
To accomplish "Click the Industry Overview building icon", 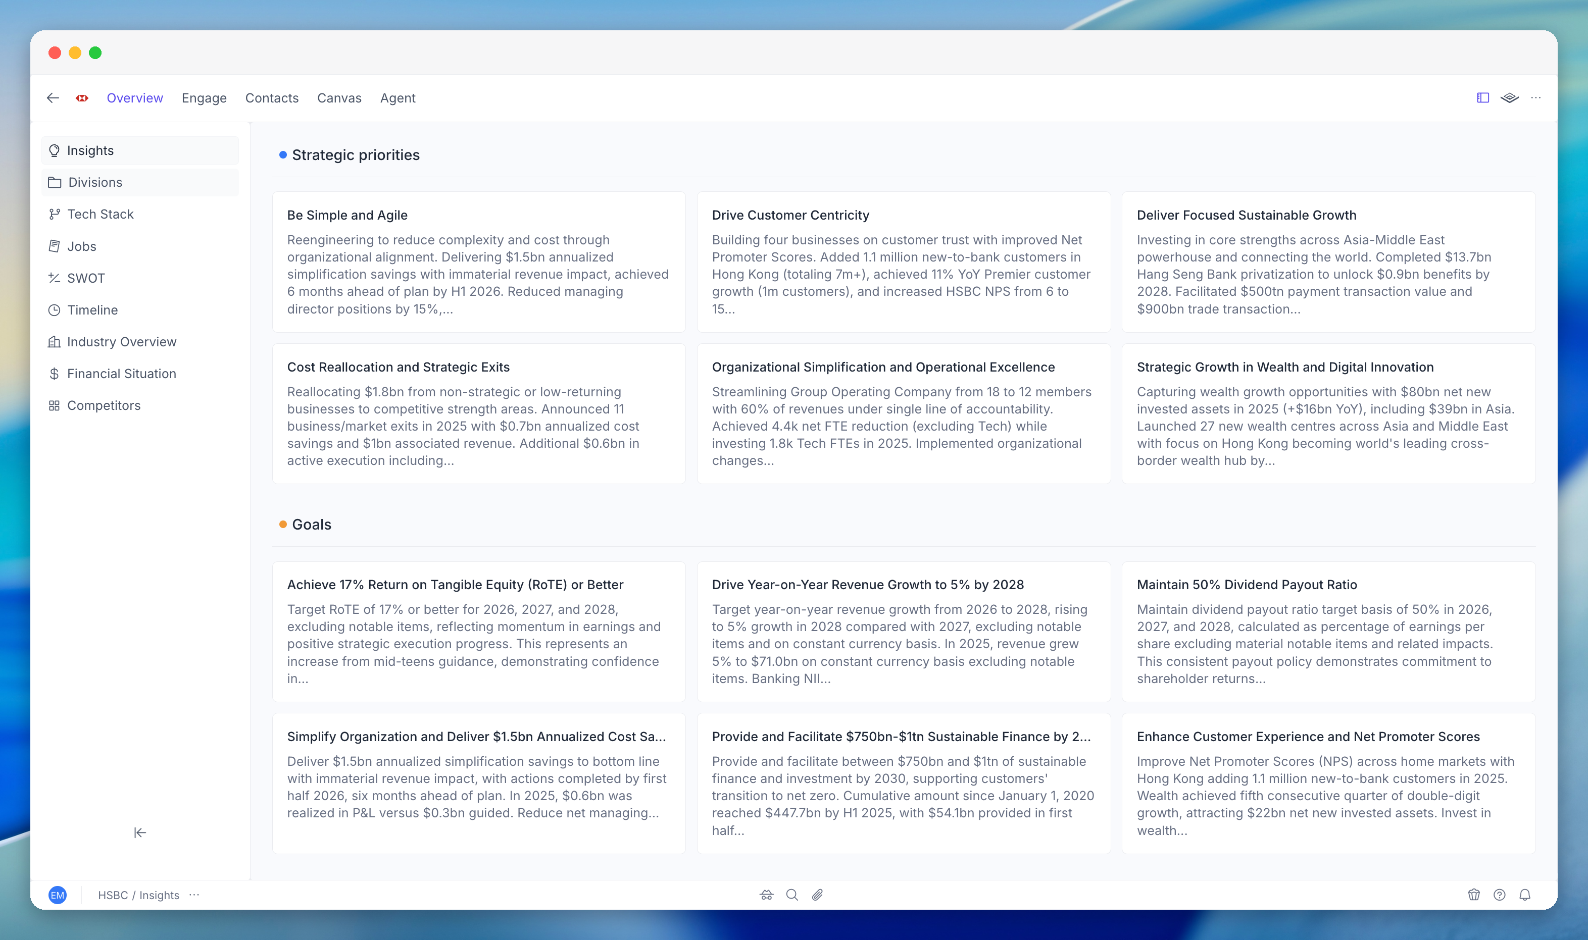I will coord(55,341).
